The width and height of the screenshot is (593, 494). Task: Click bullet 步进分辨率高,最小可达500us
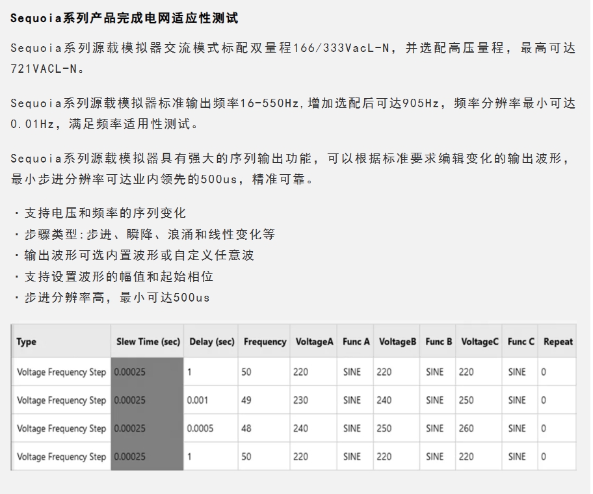[112, 298]
